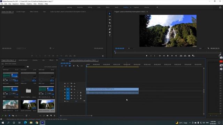223x125 pixels.
Task: Select the Ripple Edit tool
Action: [x=110, y=20]
